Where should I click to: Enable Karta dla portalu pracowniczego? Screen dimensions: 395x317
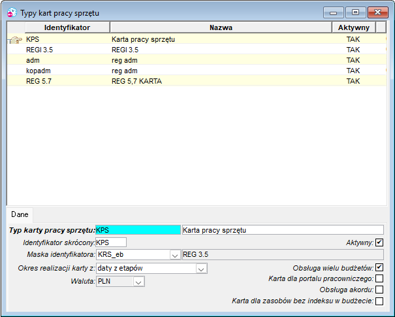point(379,278)
